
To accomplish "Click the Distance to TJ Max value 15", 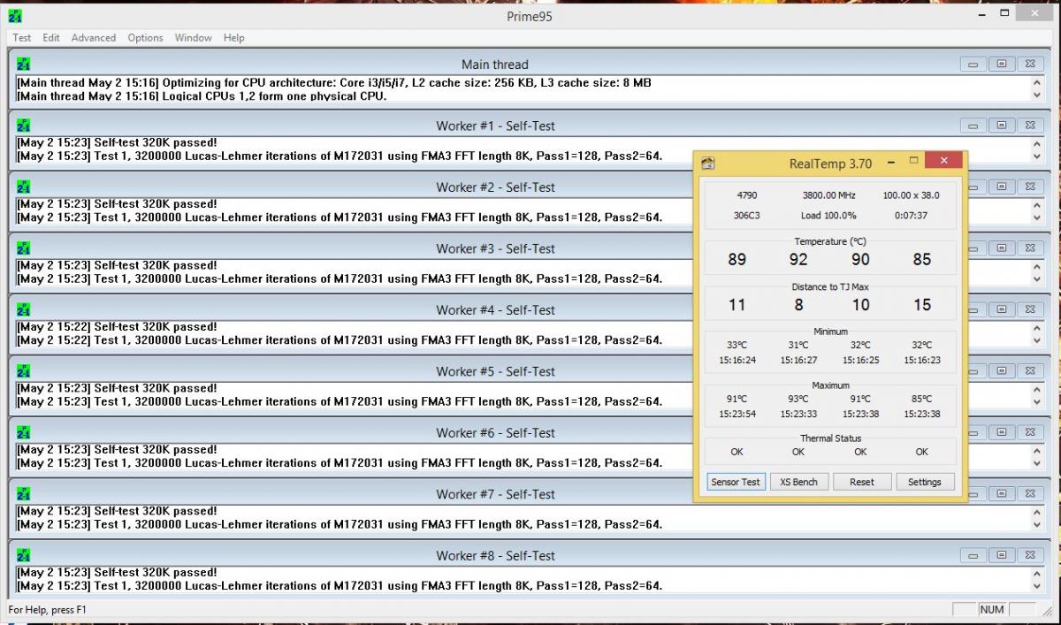I will click(x=922, y=305).
